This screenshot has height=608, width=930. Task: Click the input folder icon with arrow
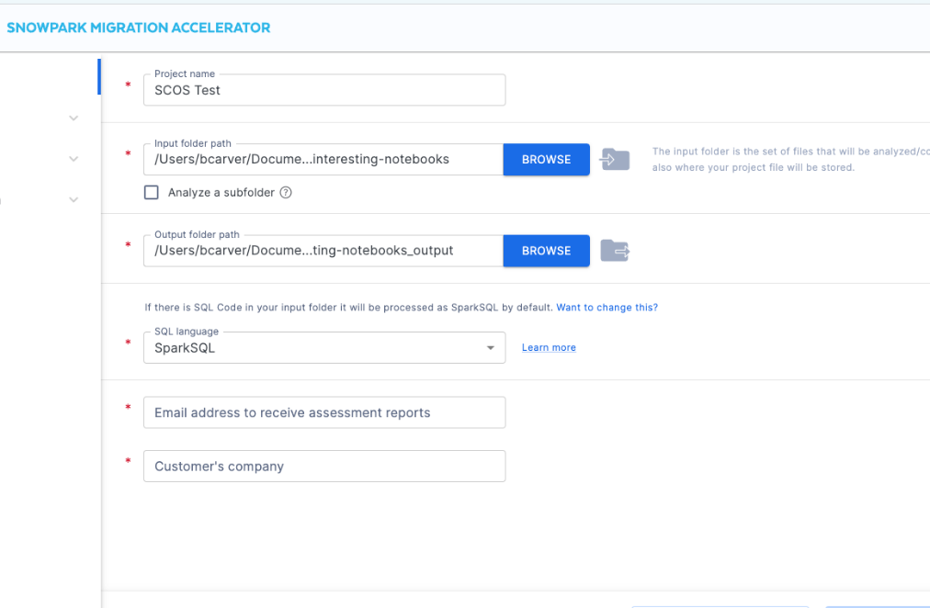pos(615,160)
